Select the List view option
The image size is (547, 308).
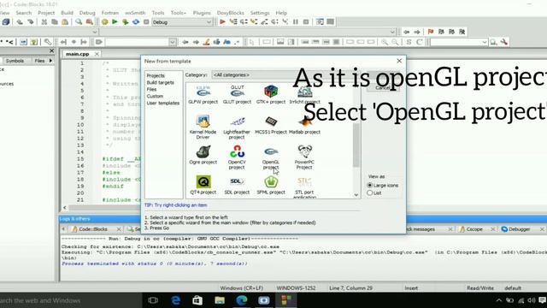point(374,192)
